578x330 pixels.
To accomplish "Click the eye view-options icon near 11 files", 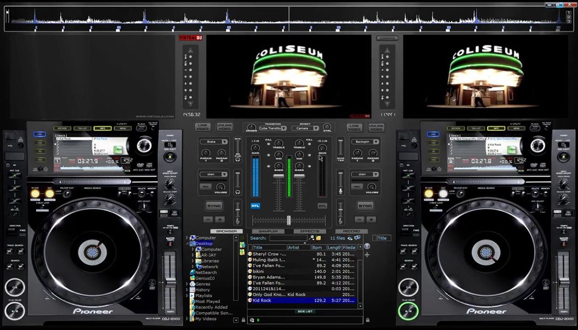I will (350, 238).
